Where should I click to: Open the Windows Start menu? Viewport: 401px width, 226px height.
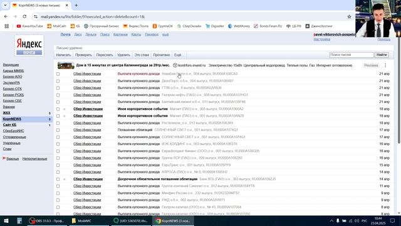[6, 220]
